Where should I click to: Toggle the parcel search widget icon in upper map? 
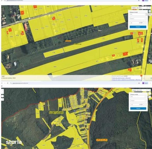150,11
